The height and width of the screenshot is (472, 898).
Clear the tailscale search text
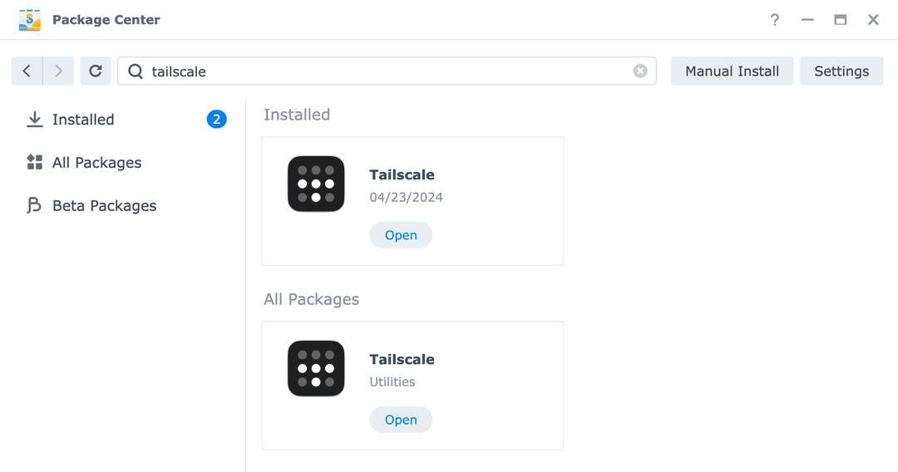tap(640, 71)
